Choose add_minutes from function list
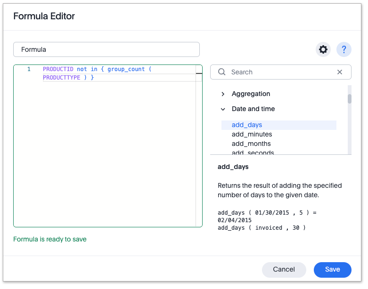Viewport: 368px width, 289px height. pos(252,135)
